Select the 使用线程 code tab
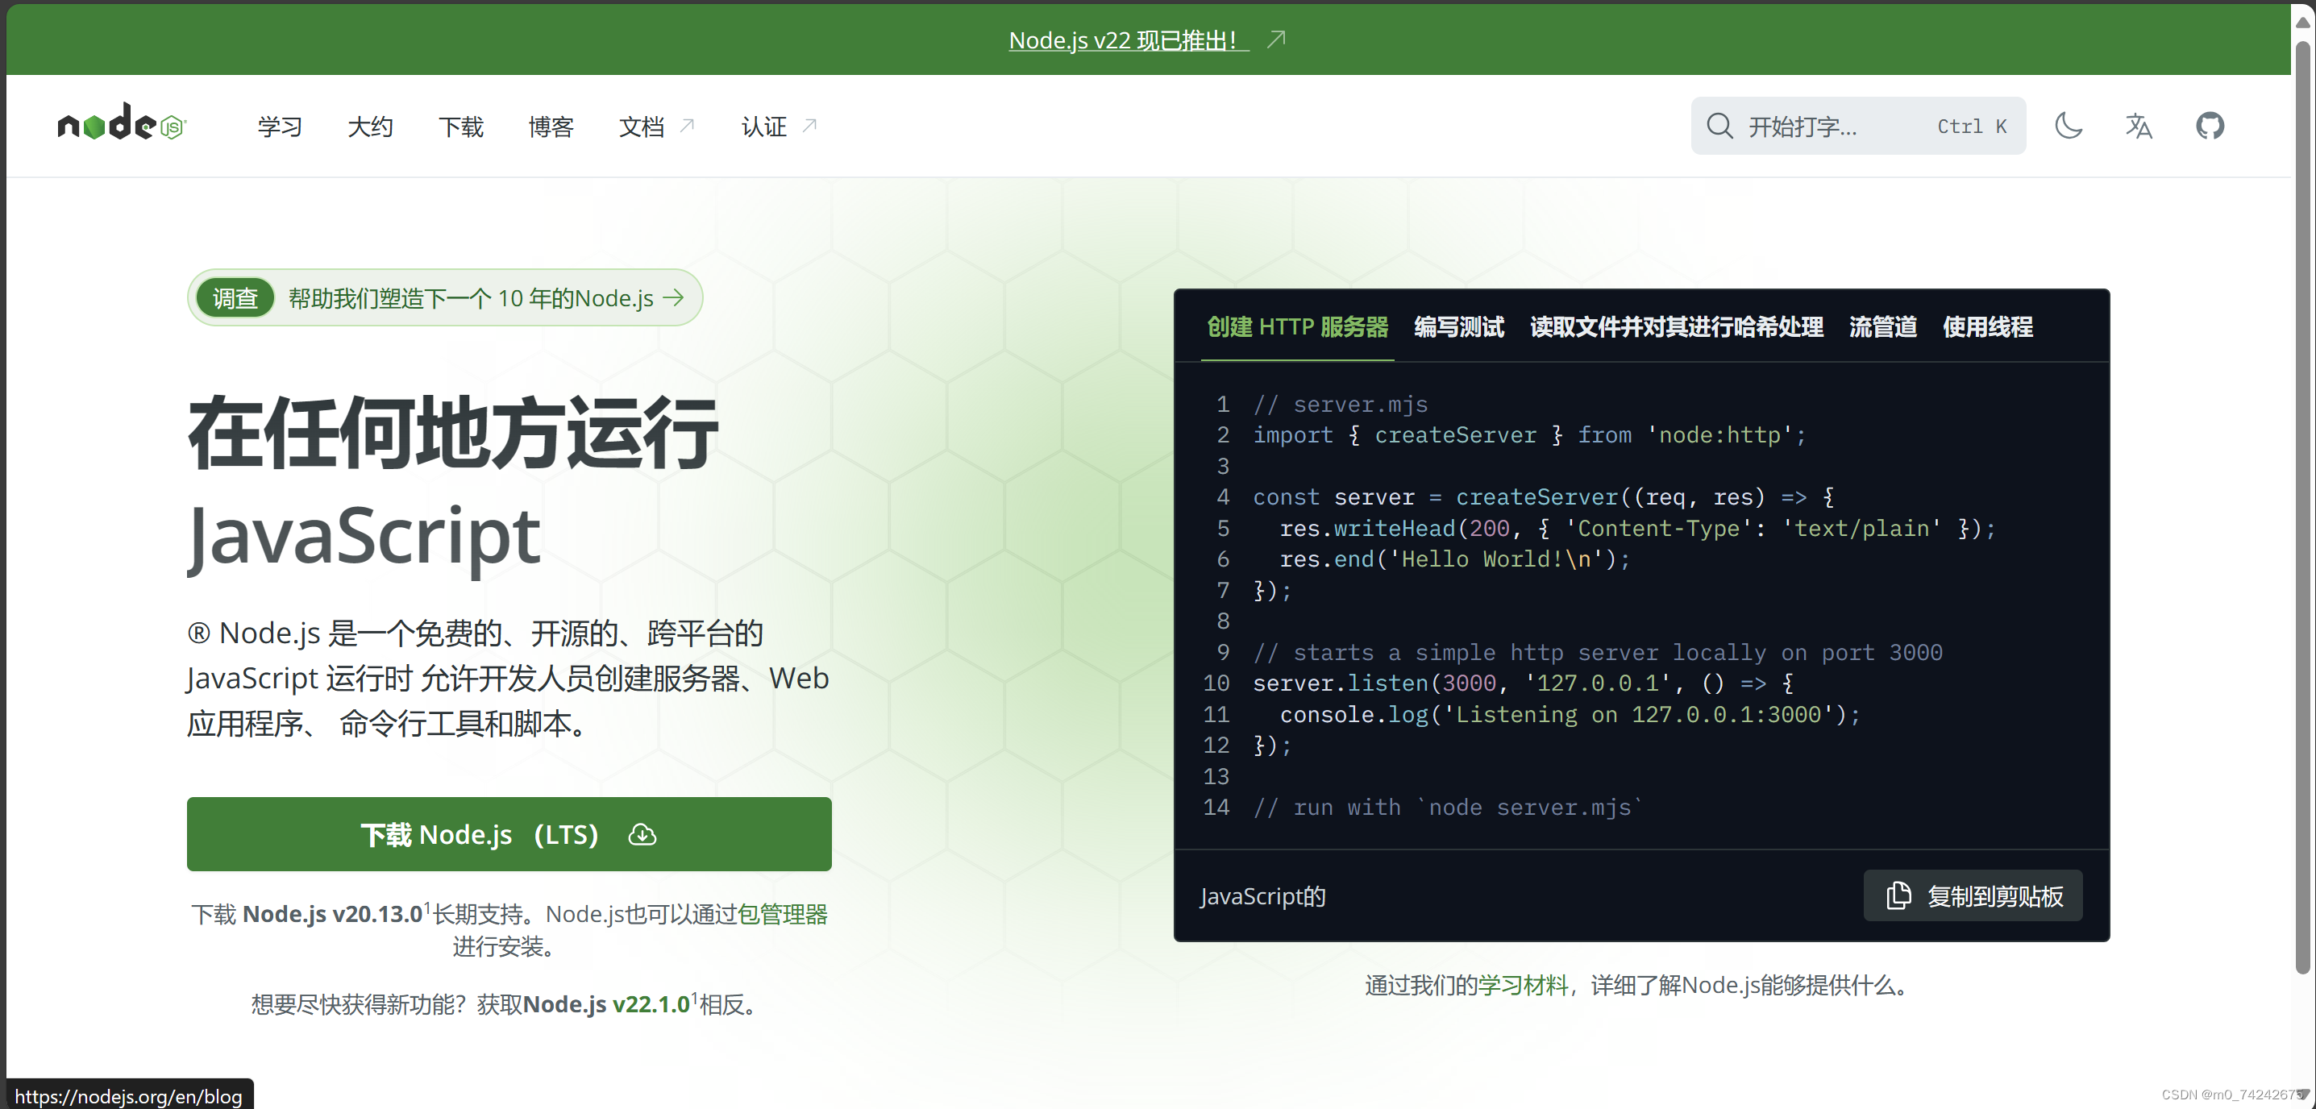Image resolution: width=2316 pixels, height=1109 pixels. pyautogui.click(x=1987, y=326)
